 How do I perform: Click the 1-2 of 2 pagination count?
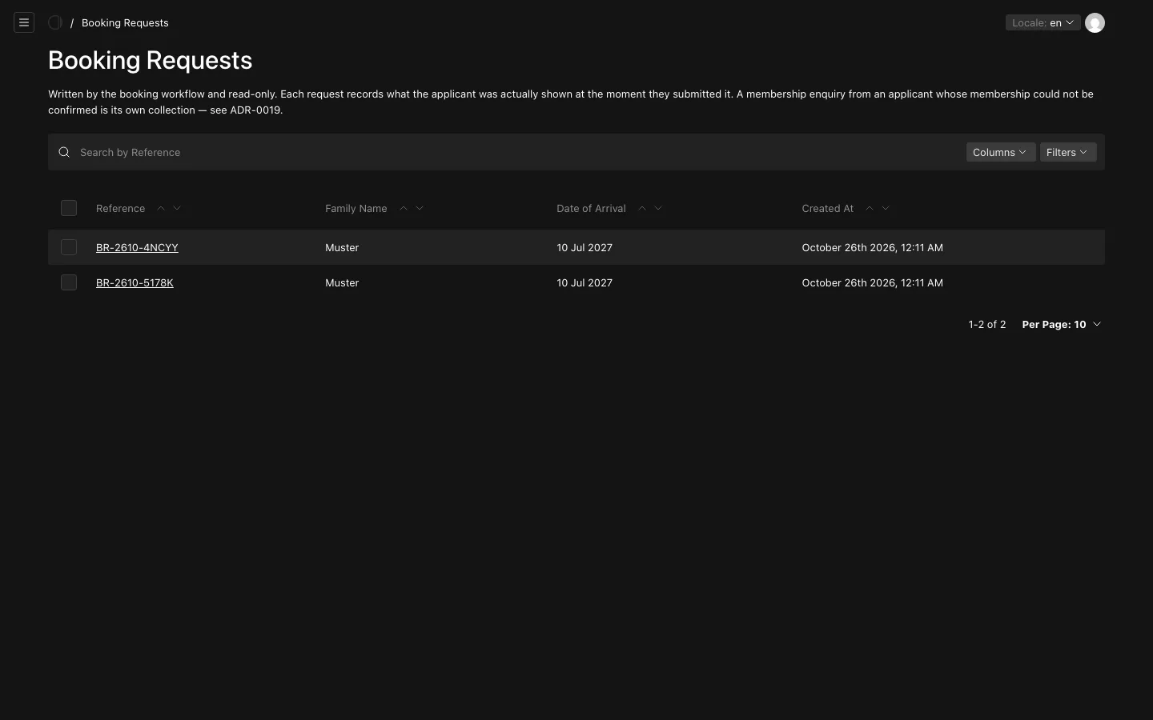(x=987, y=324)
